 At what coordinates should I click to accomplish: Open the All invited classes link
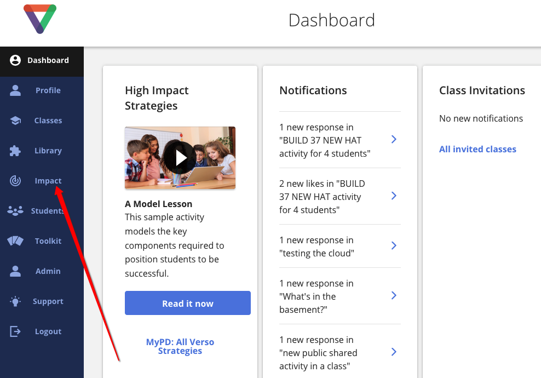click(477, 149)
